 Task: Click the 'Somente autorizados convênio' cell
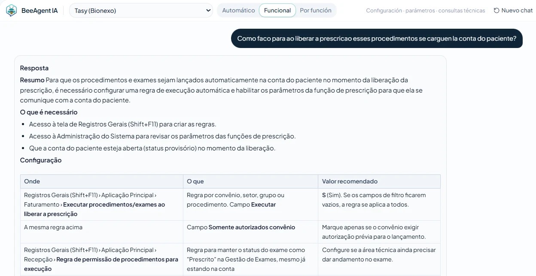(x=250, y=232)
